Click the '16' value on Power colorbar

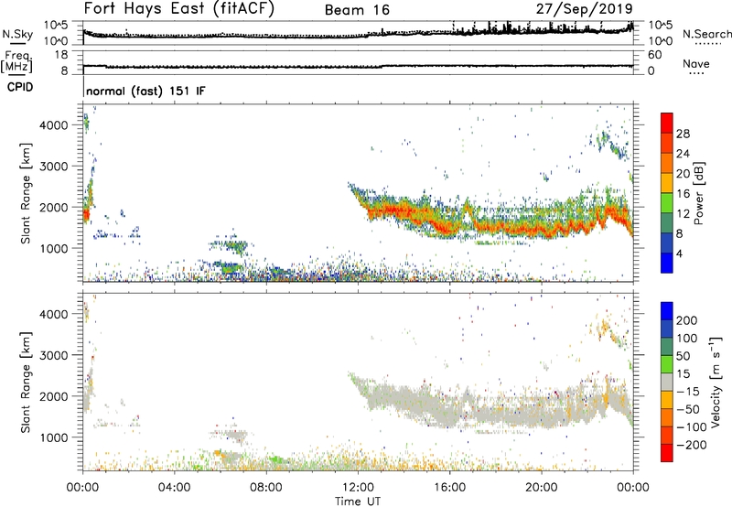(683, 194)
